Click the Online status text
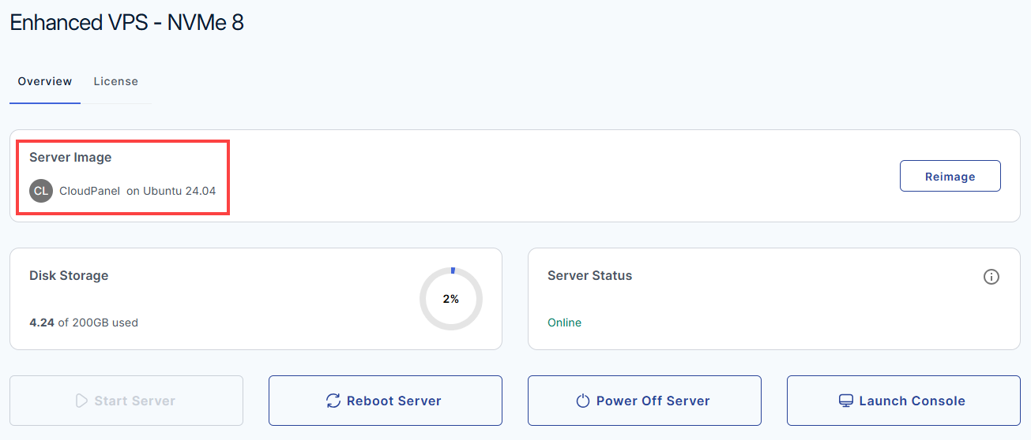 [x=564, y=323]
